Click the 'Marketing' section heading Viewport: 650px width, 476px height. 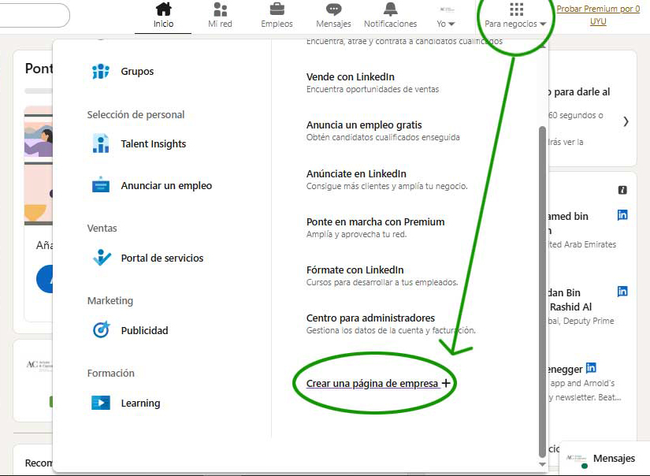[110, 300]
